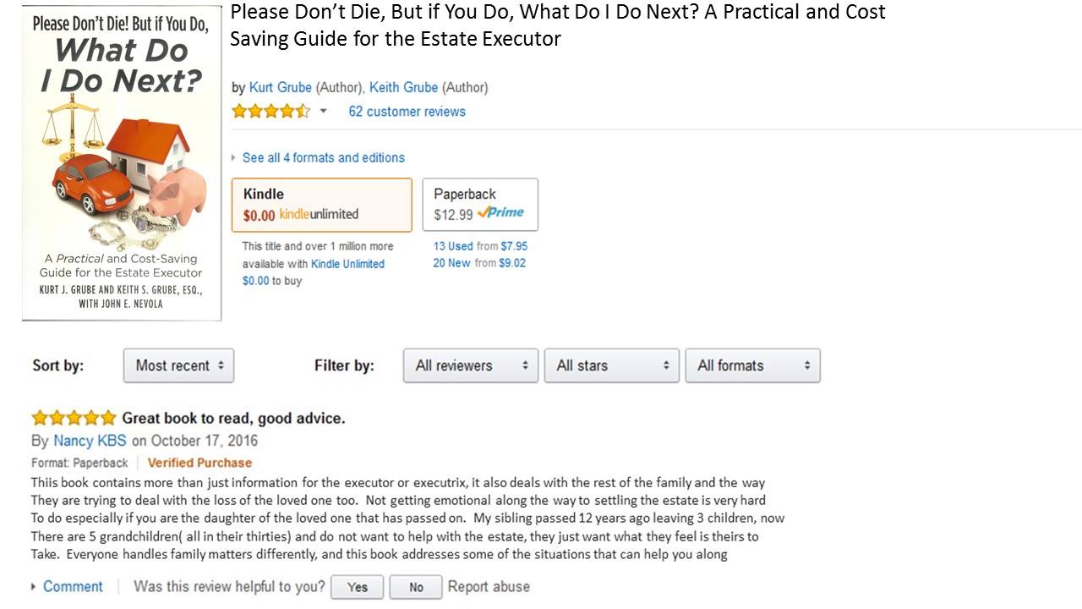Viewport: 1082px width, 609px height.
Task: Click the book cover thumbnail image
Action: 122,162
